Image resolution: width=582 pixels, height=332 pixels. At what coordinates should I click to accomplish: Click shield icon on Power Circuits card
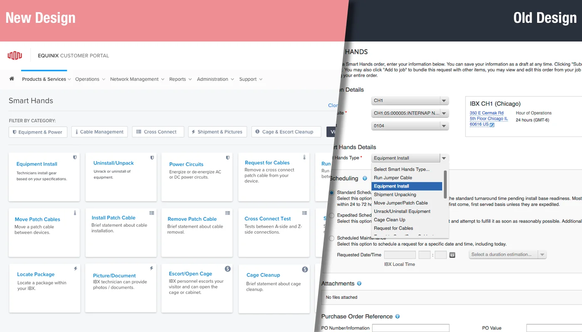(227, 157)
